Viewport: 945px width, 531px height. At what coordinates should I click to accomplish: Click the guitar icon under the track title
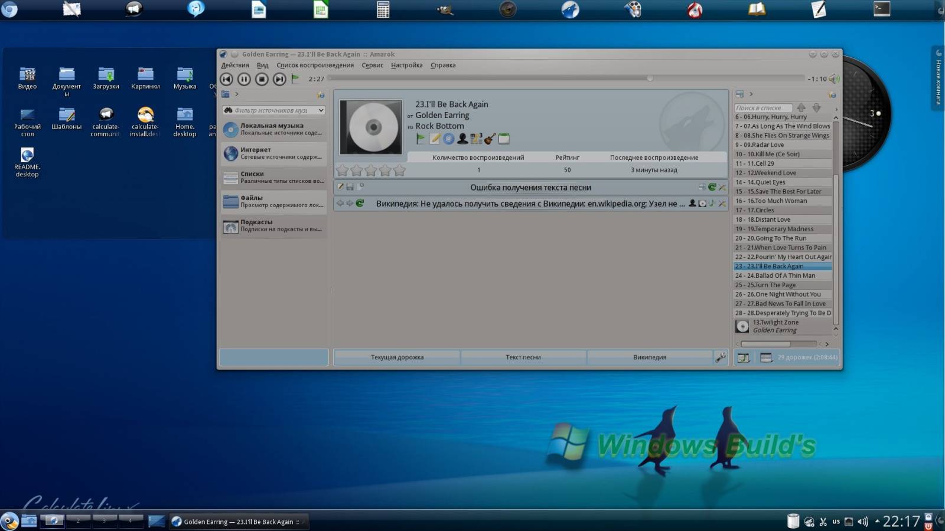point(490,139)
